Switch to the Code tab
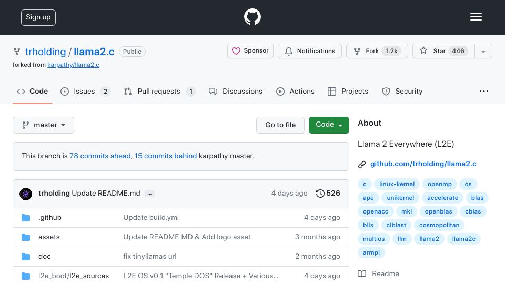505x284 pixels. 32,92
